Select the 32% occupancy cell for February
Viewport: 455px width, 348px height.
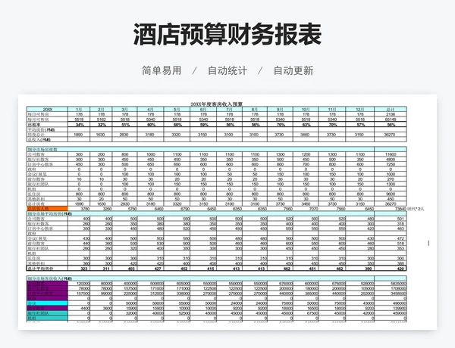click(x=102, y=125)
